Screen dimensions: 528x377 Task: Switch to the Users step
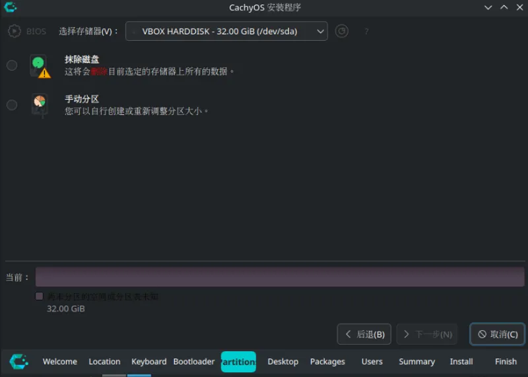[x=372, y=362]
